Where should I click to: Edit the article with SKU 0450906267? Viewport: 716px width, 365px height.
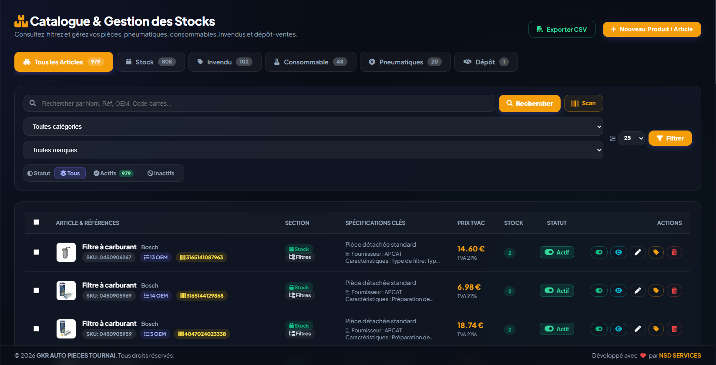point(638,252)
